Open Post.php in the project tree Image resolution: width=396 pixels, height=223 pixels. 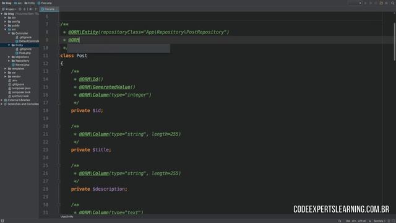coord(25,53)
